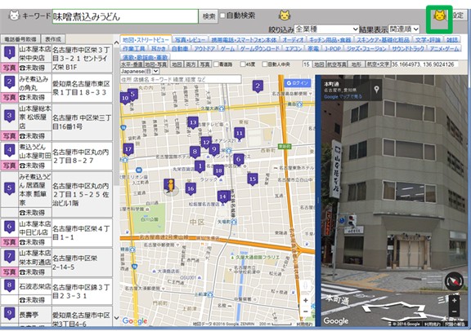Click list badge 3 for 山本屋総本家 松坂屋店

coord(10,116)
